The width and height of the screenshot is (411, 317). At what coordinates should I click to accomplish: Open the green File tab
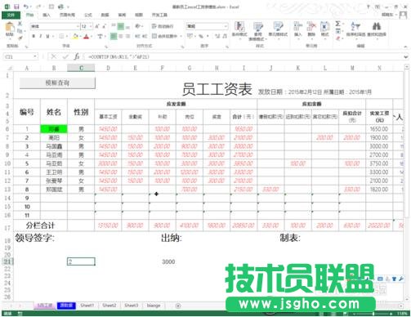click(x=11, y=15)
